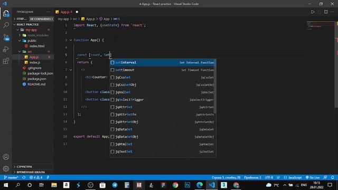Open Explorer panel more actions ellipsis
This screenshot has width=338, height=190.
tap(48, 12)
